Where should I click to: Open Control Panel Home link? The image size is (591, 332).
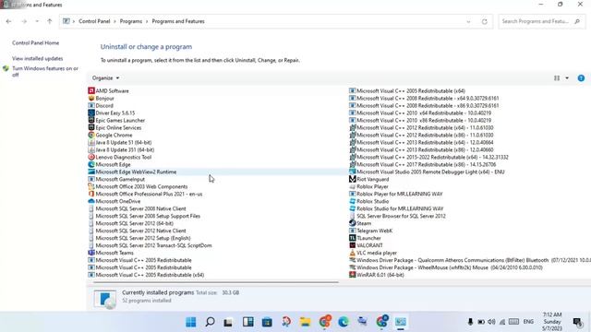coord(35,43)
